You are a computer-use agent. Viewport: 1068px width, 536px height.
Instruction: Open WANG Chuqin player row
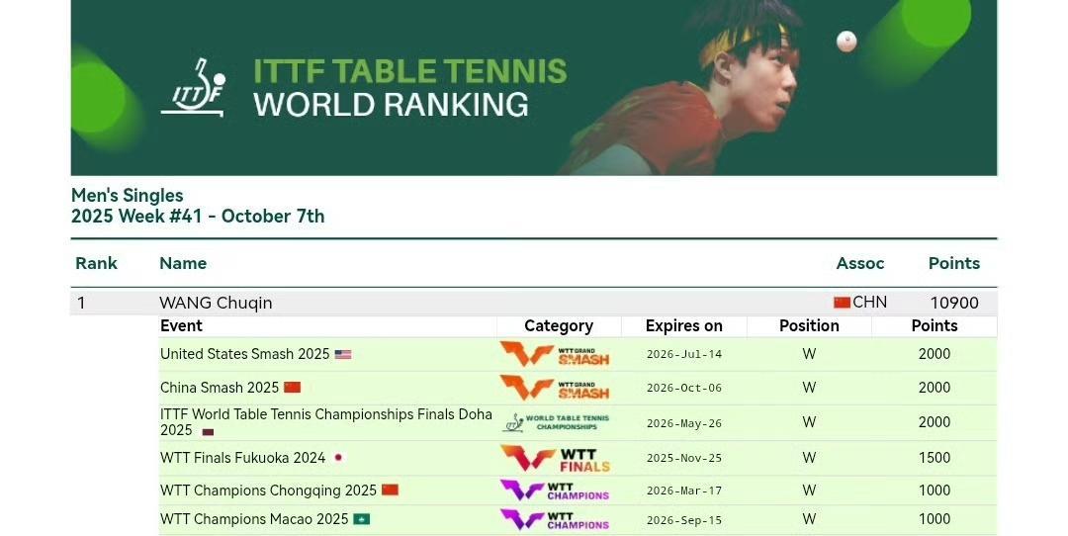pyautogui.click(x=216, y=303)
